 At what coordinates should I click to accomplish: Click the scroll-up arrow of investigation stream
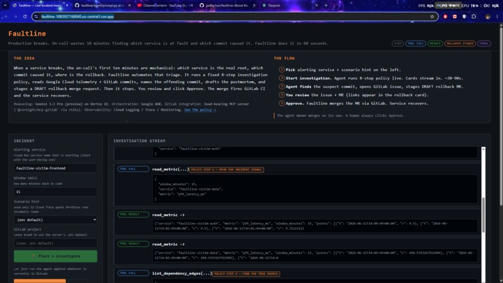(x=483, y=149)
